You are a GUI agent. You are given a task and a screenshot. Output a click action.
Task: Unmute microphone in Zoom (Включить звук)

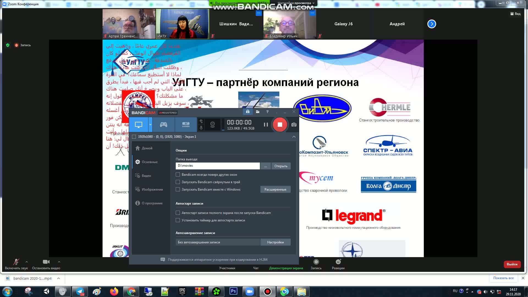click(16, 264)
